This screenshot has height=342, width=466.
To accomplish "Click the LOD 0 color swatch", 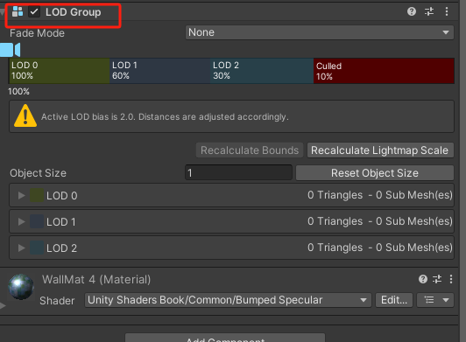I will point(37,195).
